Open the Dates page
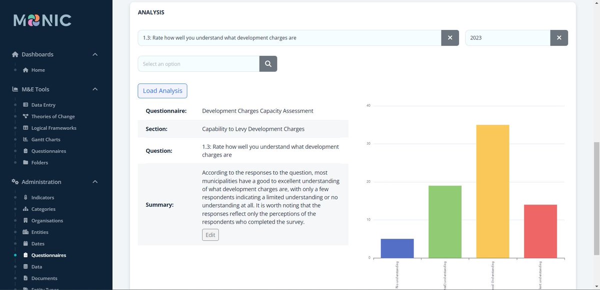 click(x=38, y=244)
